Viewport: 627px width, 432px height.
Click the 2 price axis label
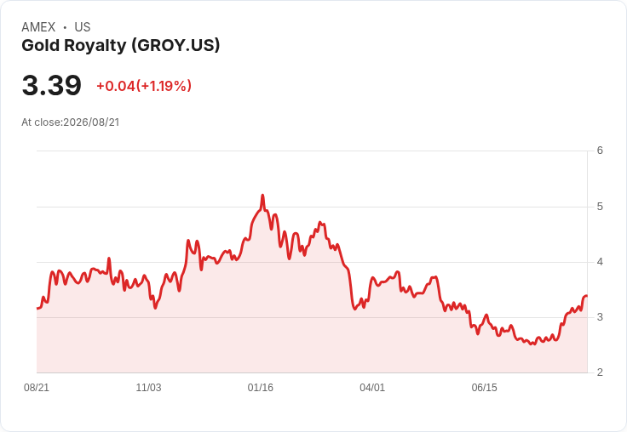click(x=600, y=372)
